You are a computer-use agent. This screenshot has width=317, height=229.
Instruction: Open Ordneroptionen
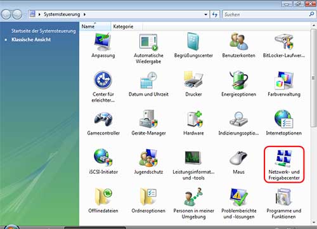point(148,200)
